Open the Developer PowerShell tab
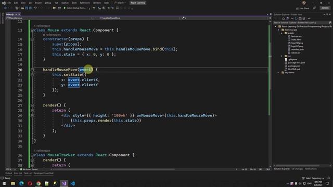Screen dimensions: 333x187 44,173
